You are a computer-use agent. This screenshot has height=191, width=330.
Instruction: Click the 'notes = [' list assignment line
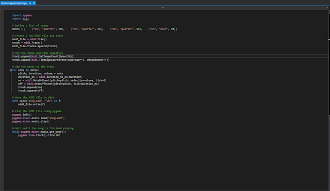[95, 29]
